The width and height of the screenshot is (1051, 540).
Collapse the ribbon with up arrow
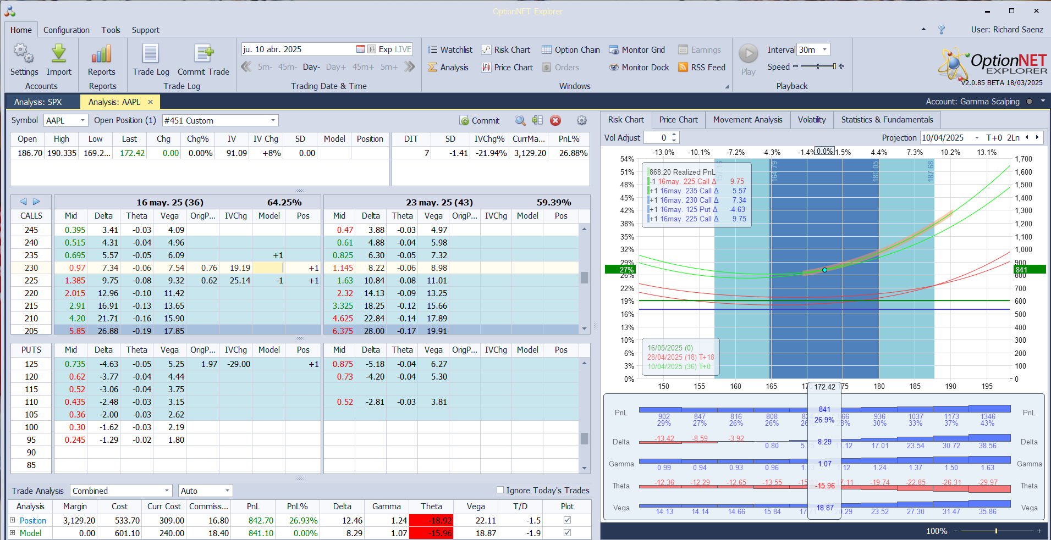[923, 30]
